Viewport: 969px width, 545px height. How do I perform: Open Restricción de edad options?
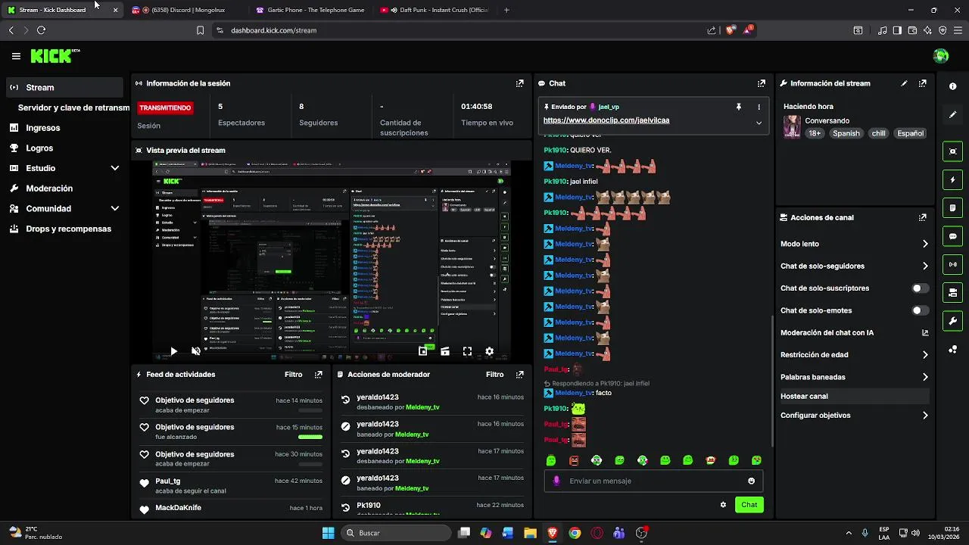pyautogui.click(x=853, y=354)
